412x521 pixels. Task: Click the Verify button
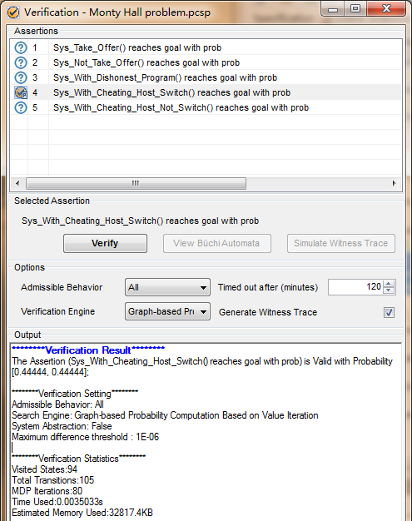[105, 244]
